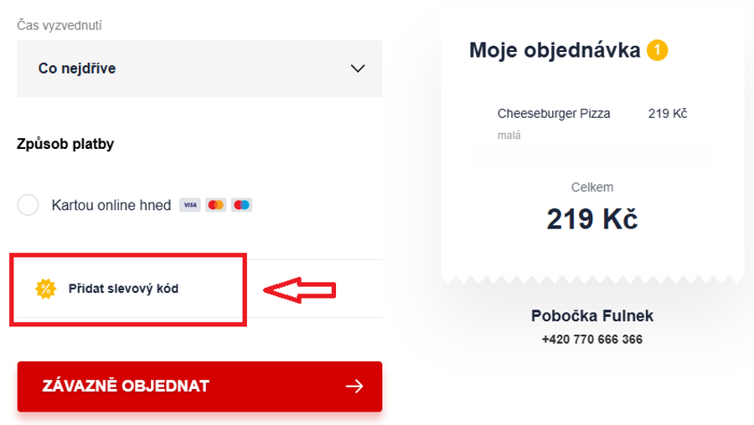Open the Co nejdříve dropdown text

[x=77, y=69]
